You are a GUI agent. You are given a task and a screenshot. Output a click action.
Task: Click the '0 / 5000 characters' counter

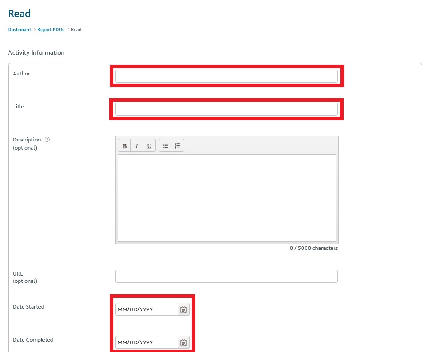[314, 248]
